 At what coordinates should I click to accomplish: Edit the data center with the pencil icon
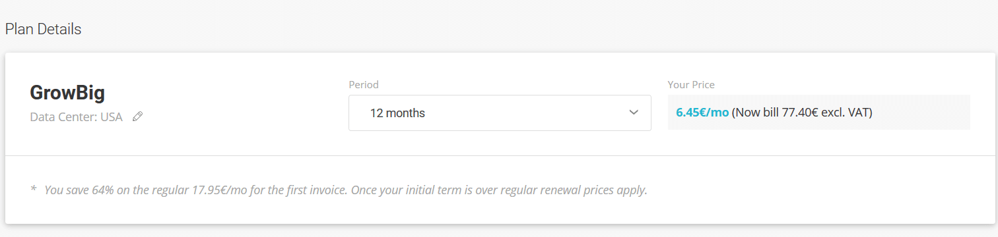[x=137, y=117]
